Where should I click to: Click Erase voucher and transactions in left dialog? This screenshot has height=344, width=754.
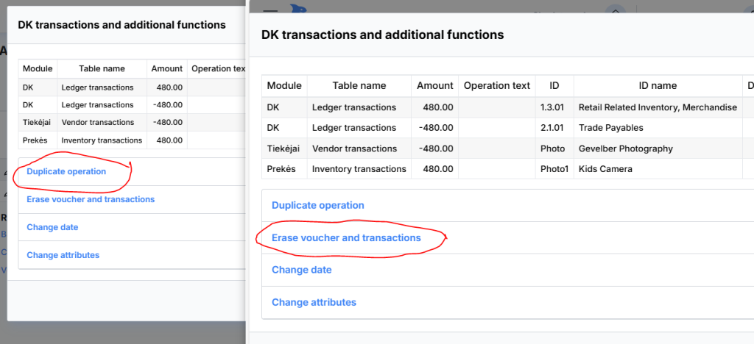(91, 199)
